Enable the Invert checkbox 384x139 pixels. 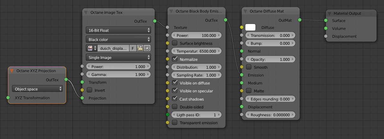click(x=90, y=90)
